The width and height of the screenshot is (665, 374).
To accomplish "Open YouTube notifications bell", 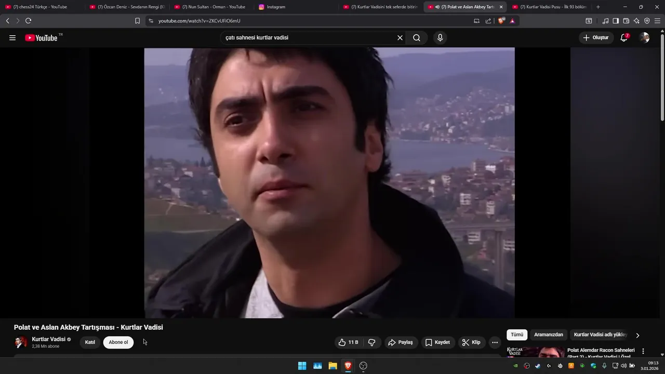I will [x=624, y=37].
